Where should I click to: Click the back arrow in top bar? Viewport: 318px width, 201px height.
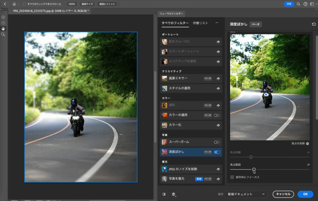click(5, 4)
